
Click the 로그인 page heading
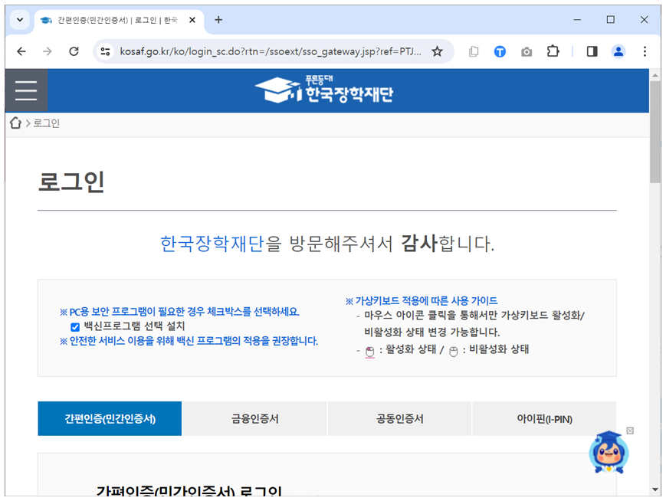pyautogui.click(x=71, y=182)
